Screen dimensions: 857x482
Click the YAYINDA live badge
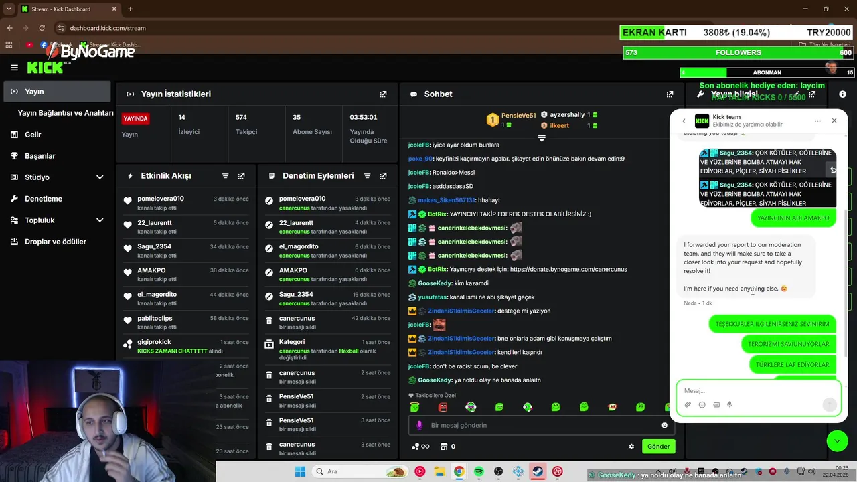[135, 118]
